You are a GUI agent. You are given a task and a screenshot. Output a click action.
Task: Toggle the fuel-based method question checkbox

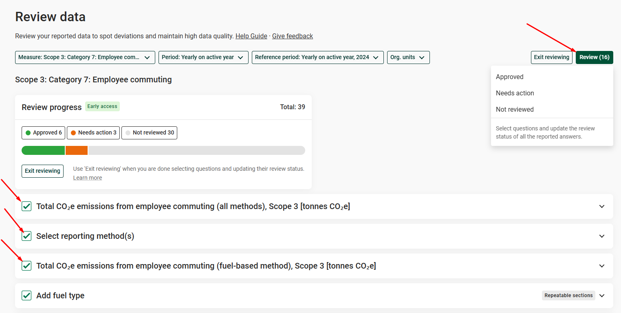click(x=26, y=266)
